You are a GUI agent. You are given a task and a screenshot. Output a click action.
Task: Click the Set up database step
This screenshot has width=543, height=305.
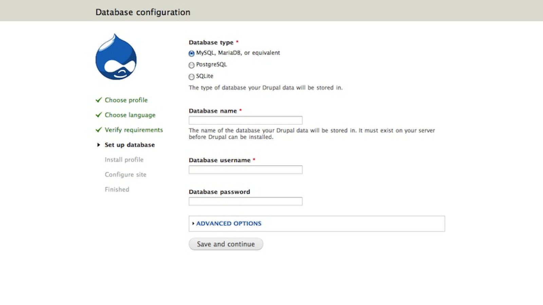coord(130,145)
